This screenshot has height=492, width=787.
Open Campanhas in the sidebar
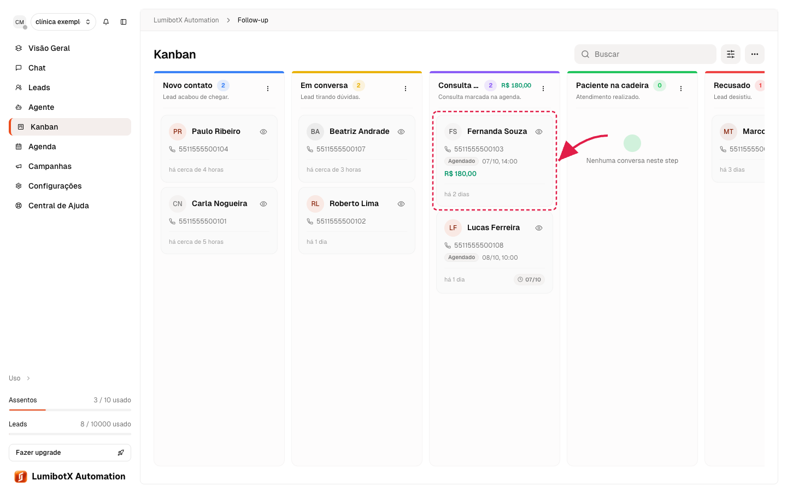(x=70, y=166)
